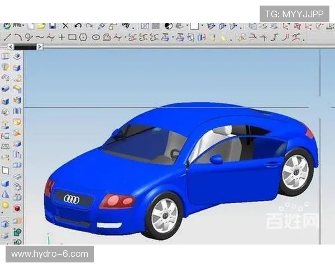Image resolution: width=335 pixels, height=268 pixels.
Task: Select the Line sketch tool
Action: [8, 37]
